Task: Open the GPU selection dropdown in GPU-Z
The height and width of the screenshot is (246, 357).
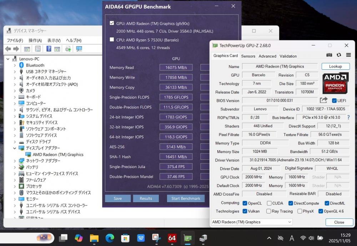Action: click(x=252, y=222)
